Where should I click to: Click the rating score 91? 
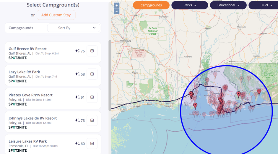[83, 97]
